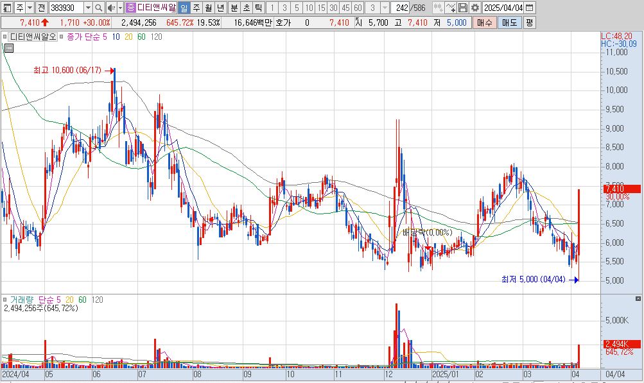The width and height of the screenshot is (644, 383).
Task: Click the 16,646백만 trading value text
Action: [253, 22]
